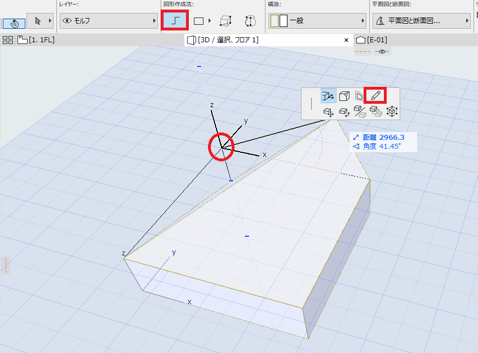Select the Move (drag) pet palette icon
Screen dimensions: 478x353
pos(328,112)
